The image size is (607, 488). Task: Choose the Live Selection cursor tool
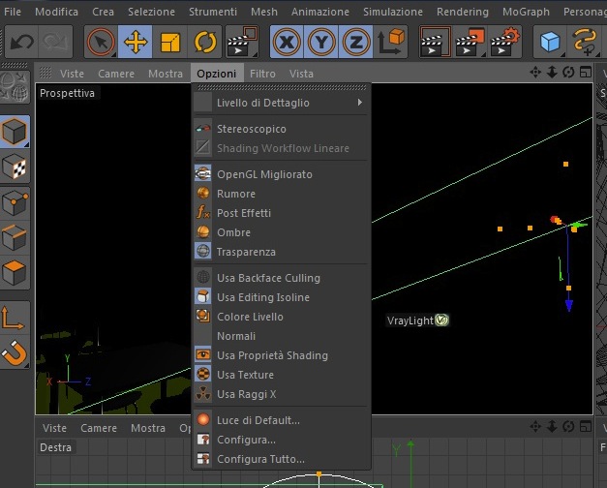[x=101, y=42]
